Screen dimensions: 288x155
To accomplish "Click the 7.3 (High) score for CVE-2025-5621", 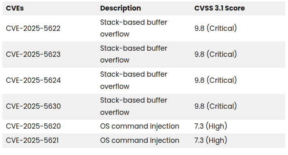I will coord(211,140).
